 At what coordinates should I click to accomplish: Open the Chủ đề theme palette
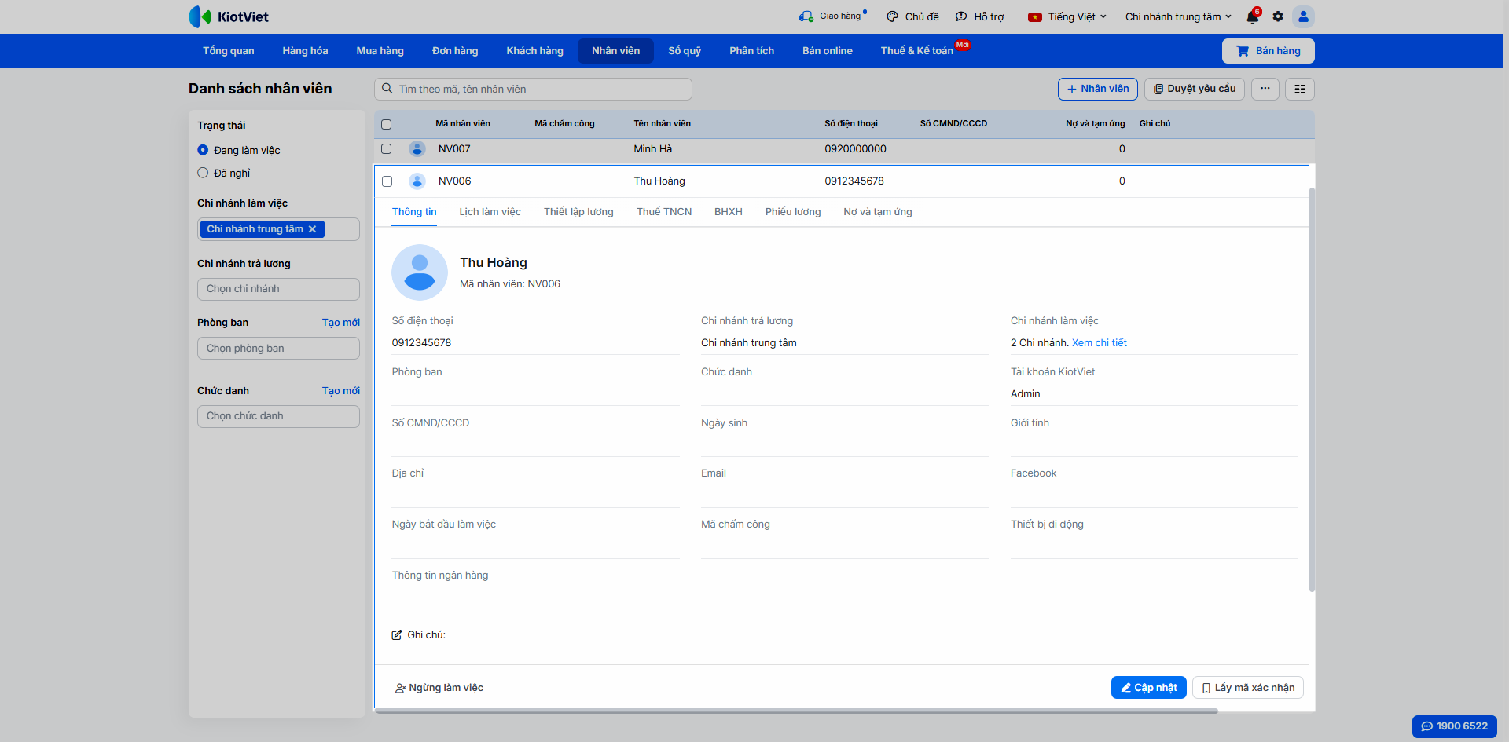click(912, 16)
